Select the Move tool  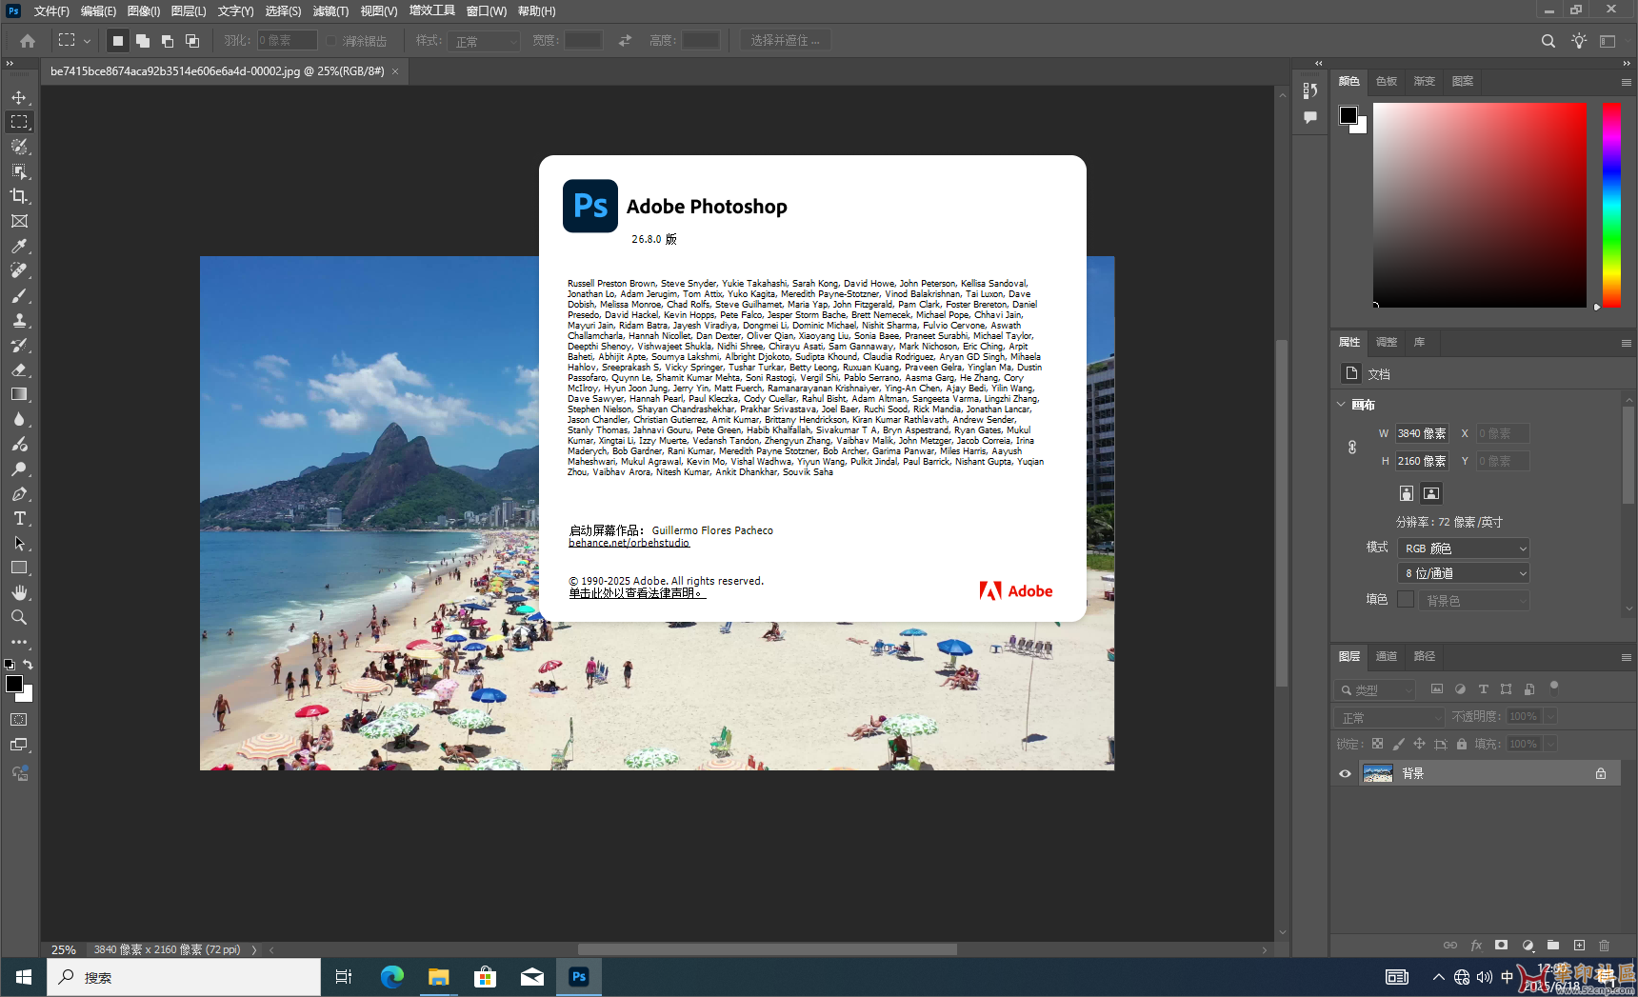tap(19, 97)
